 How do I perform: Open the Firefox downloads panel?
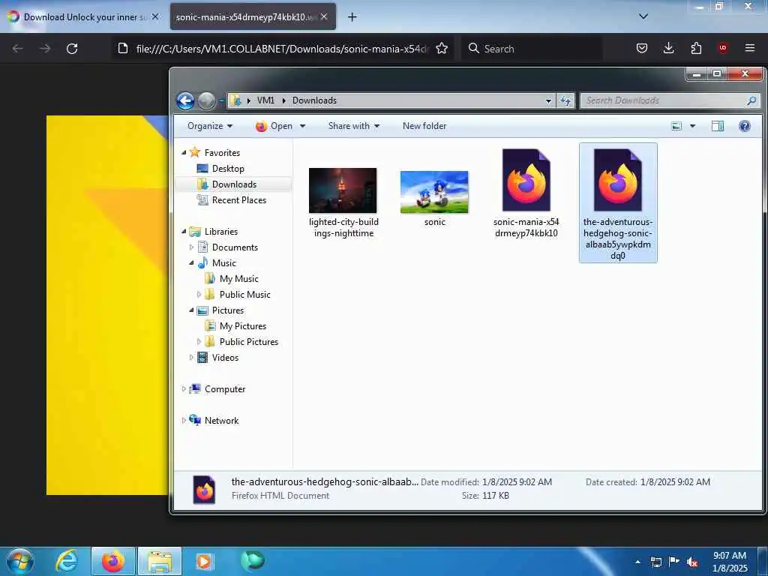pos(668,49)
